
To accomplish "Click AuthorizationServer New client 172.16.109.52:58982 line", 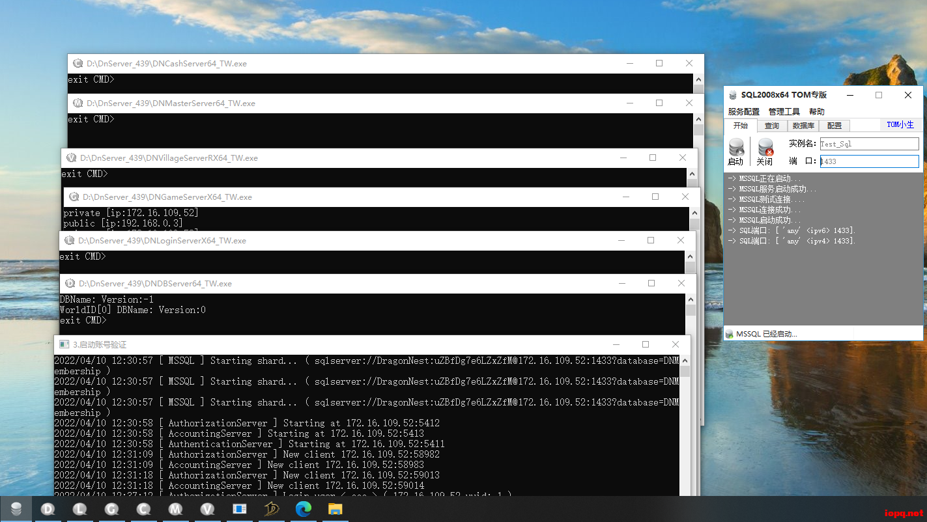I will tap(247, 454).
